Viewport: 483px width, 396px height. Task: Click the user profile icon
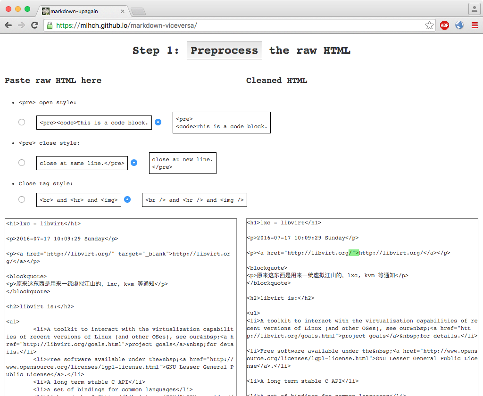[474, 9]
